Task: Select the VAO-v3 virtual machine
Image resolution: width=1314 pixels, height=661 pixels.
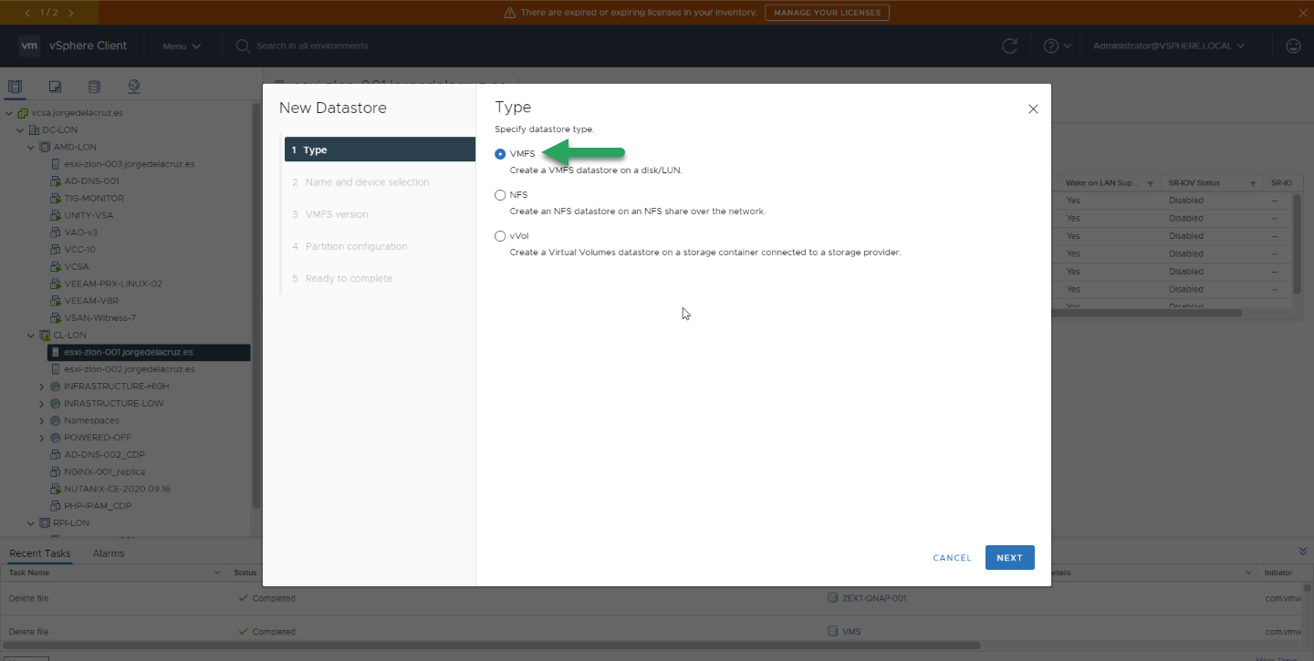Action: tap(80, 232)
